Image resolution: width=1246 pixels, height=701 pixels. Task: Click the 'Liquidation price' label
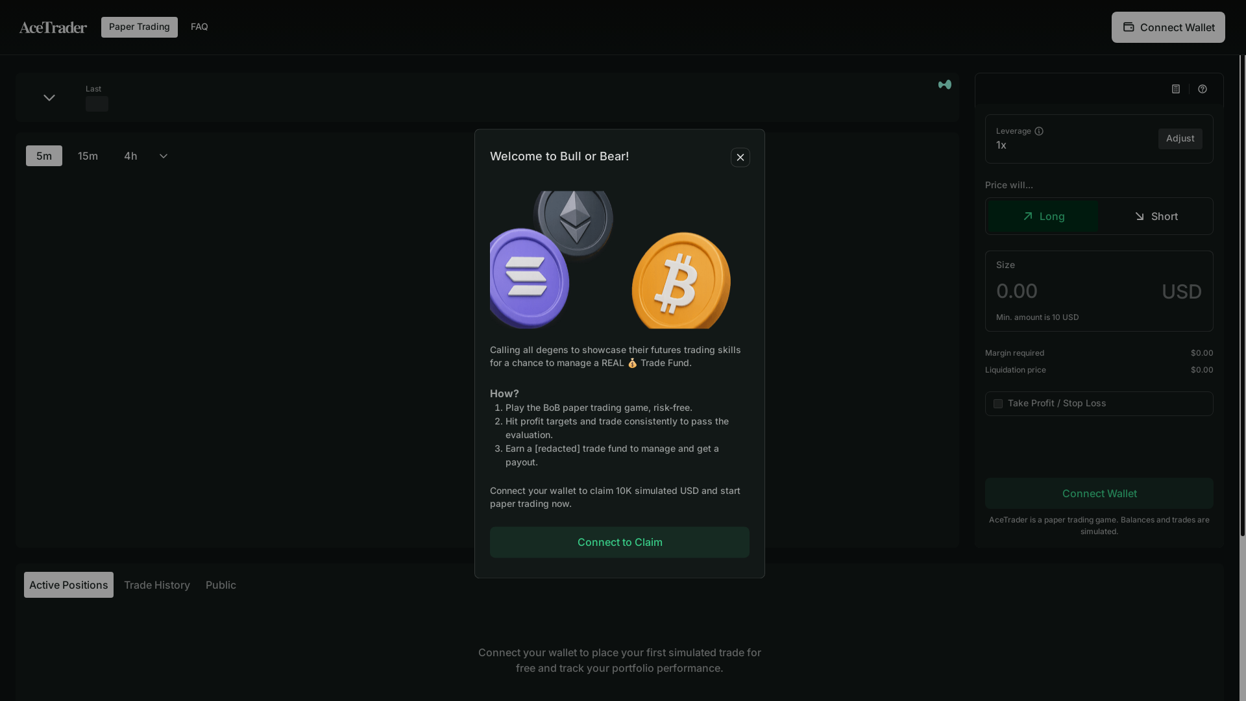tap(1015, 370)
